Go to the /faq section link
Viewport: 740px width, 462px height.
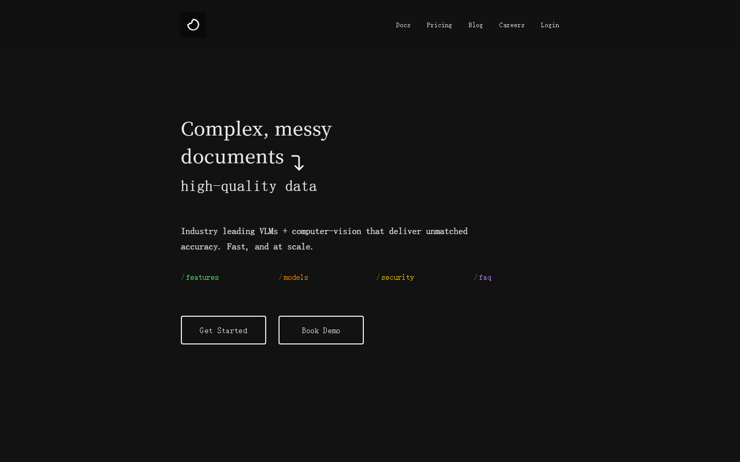(x=483, y=277)
